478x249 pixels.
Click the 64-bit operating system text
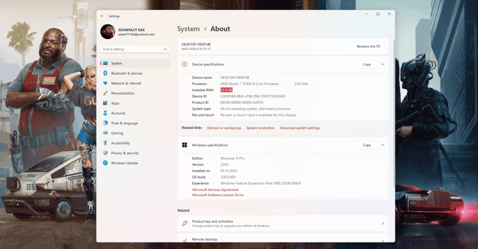256,109
